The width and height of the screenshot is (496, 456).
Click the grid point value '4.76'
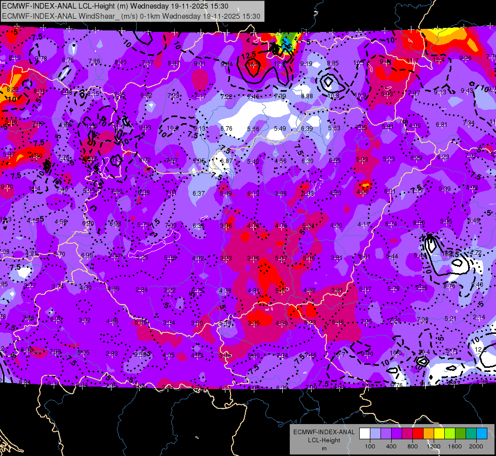pyautogui.click(x=281, y=225)
